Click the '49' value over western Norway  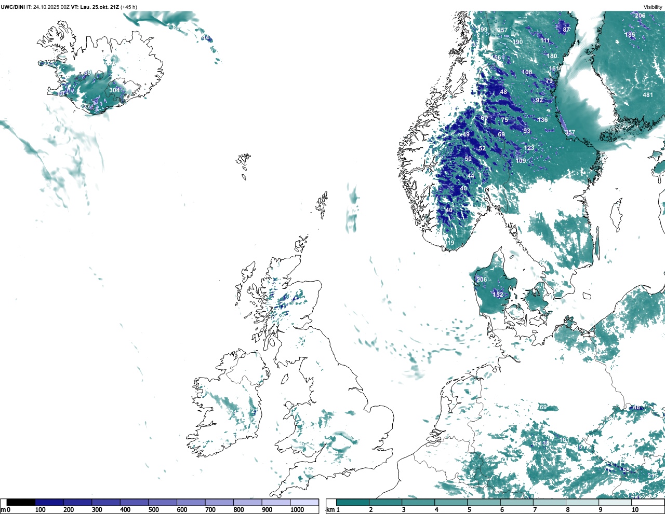coord(466,134)
